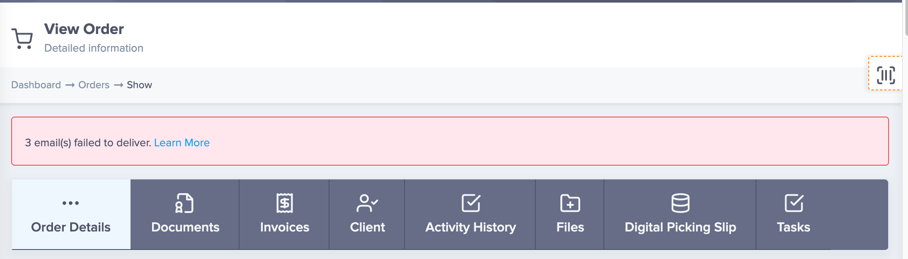Click the Digital Picking Slip database icon
Viewport: 908px width, 259px height.
point(680,203)
